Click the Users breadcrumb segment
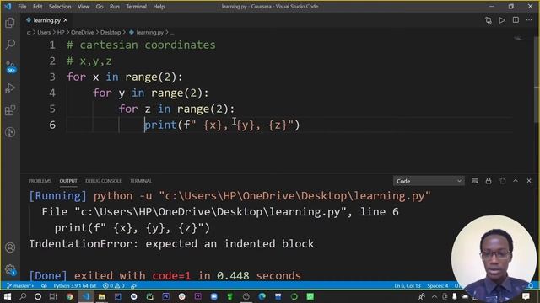The width and height of the screenshot is (540, 303). click(44, 32)
